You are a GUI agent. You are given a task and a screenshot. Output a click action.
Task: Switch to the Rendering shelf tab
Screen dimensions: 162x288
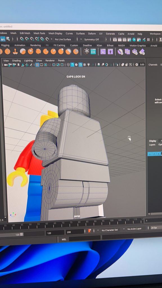[x=35, y=45]
